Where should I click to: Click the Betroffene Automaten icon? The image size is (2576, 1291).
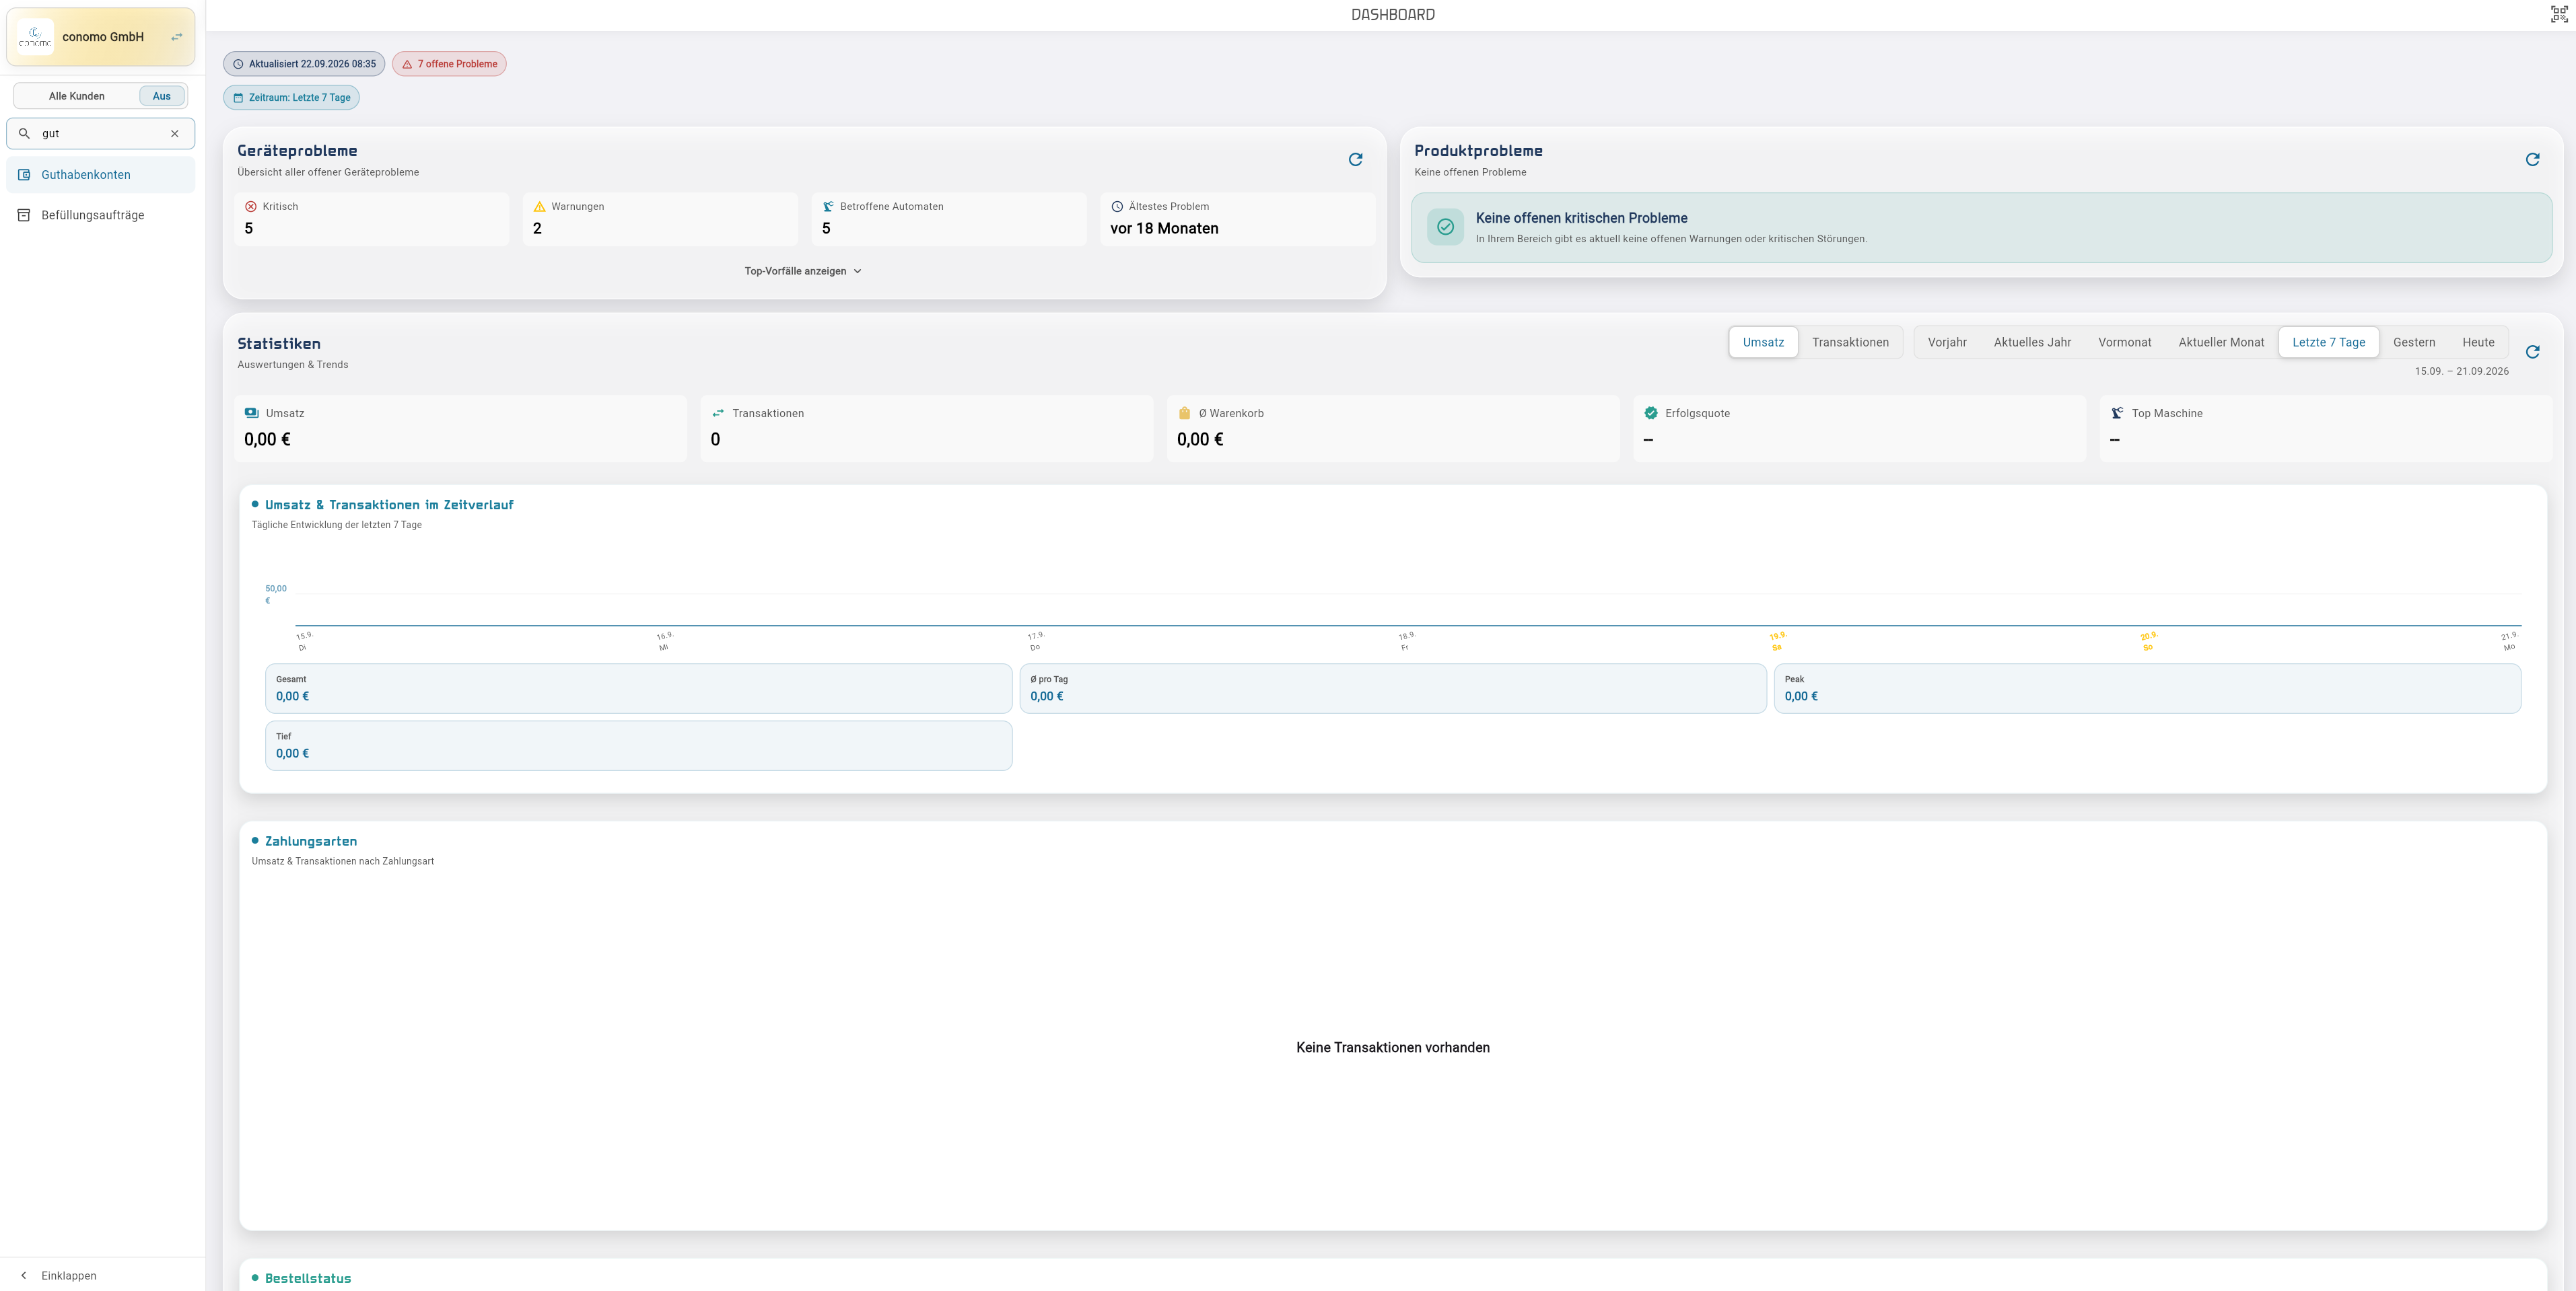click(x=828, y=207)
